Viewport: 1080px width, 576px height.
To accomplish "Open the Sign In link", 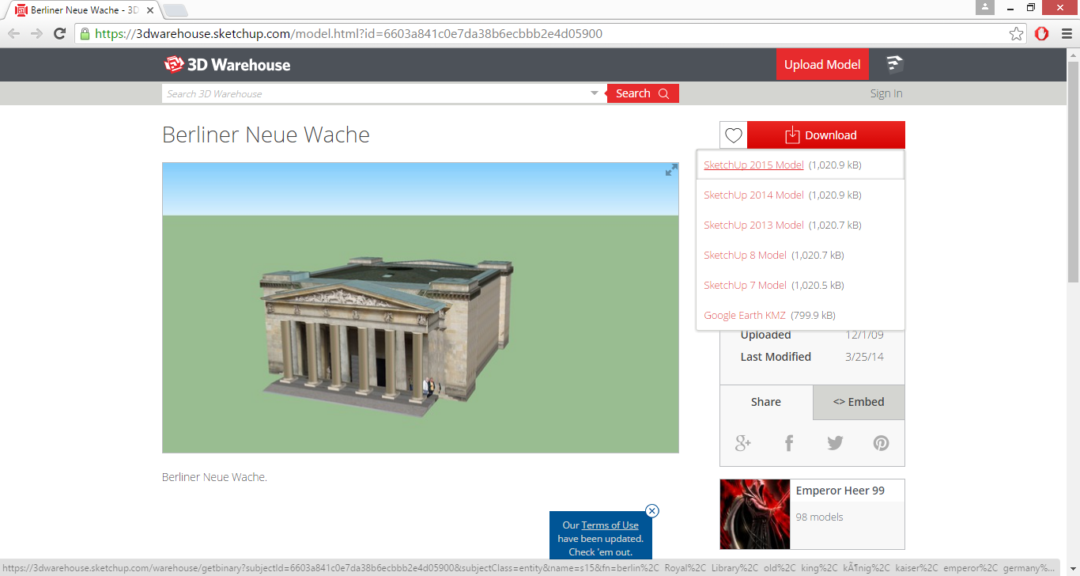I will [x=886, y=93].
